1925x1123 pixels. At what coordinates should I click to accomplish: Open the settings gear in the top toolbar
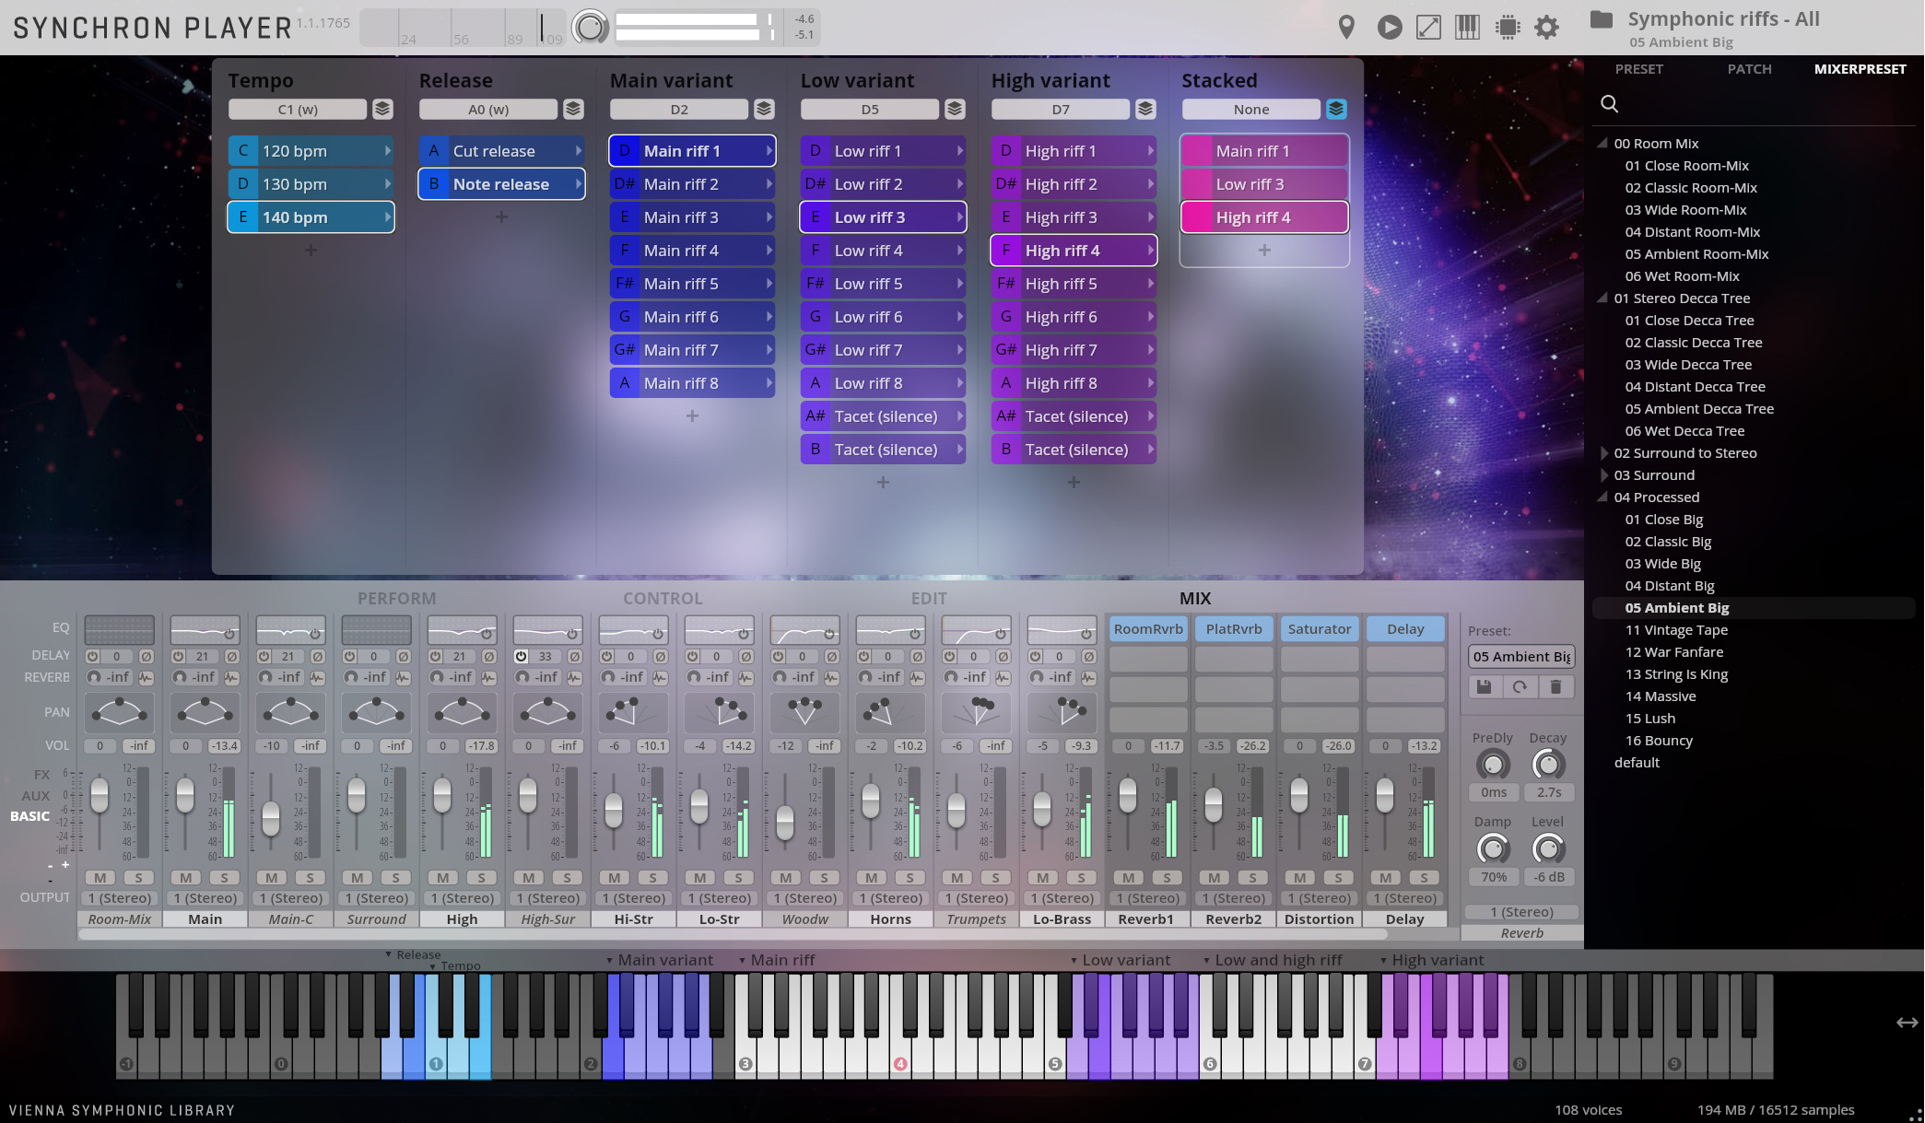[1547, 27]
